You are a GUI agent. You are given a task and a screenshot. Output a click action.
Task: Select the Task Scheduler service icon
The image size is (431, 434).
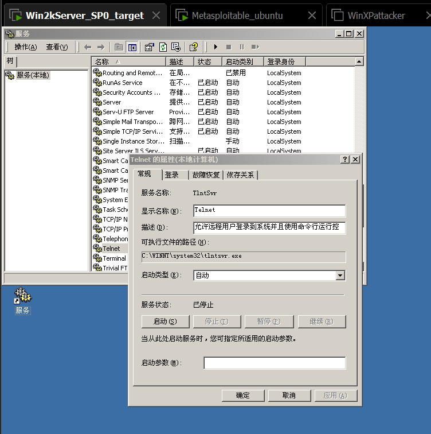tap(97, 209)
